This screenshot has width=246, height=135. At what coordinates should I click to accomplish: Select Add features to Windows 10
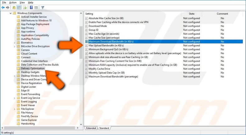pyautogui.click(x=36, y=21)
